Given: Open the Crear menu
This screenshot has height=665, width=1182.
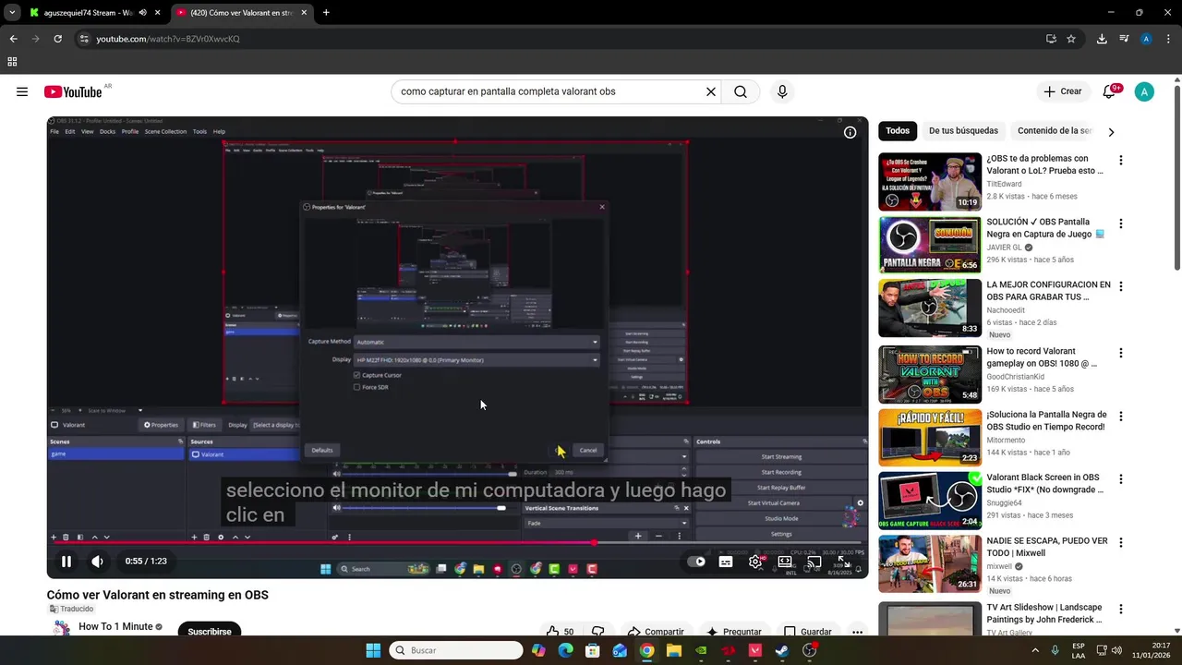Looking at the screenshot, I should coord(1063,91).
